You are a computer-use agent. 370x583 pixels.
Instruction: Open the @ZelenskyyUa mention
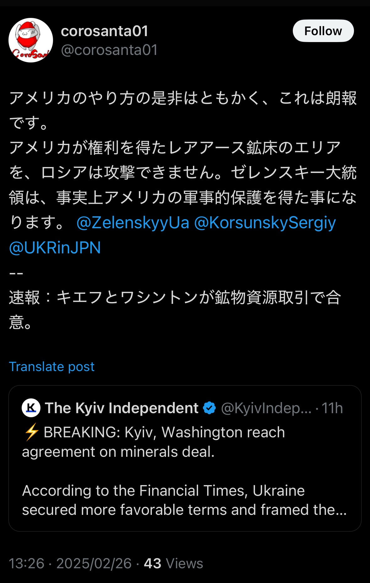(x=133, y=223)
